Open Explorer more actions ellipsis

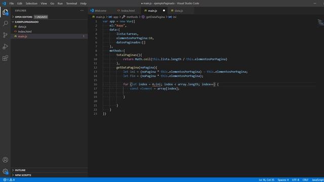point(82,11)
